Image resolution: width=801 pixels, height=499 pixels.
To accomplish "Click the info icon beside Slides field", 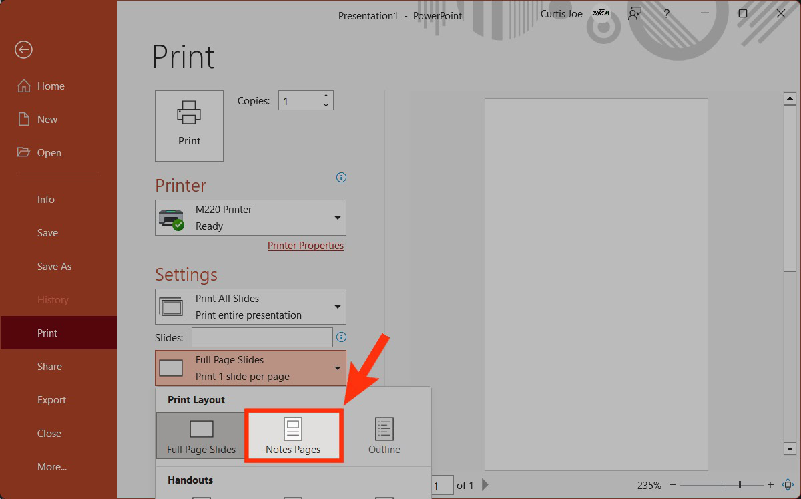I will (x=341, y=337).
